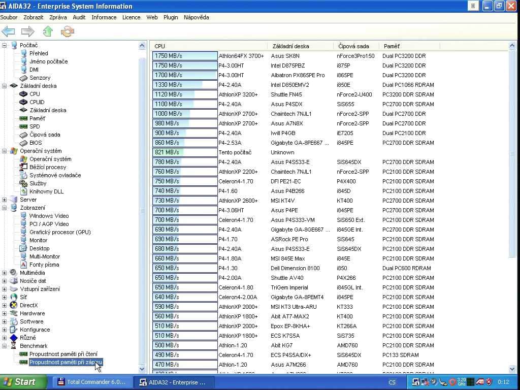The height and width of the screenshot is (390, 520).
Task: Open the Soubor menu
Action: point(9,17)
